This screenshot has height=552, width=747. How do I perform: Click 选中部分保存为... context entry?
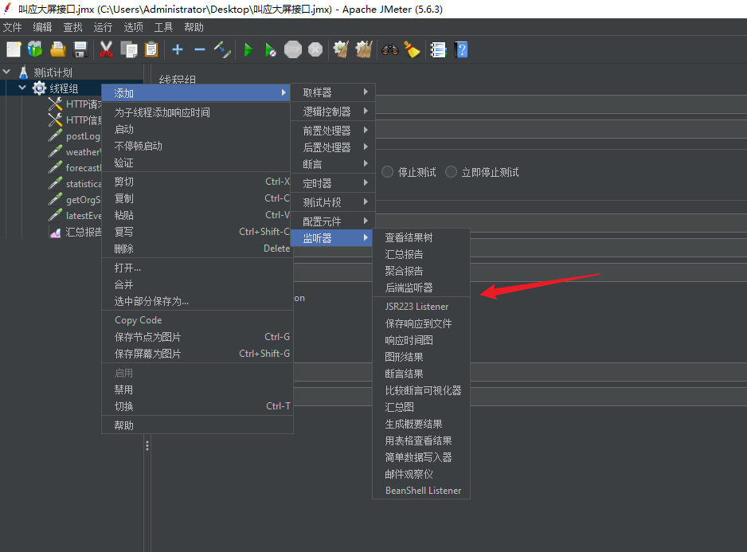pyautogui.click(x=198, y=301)
